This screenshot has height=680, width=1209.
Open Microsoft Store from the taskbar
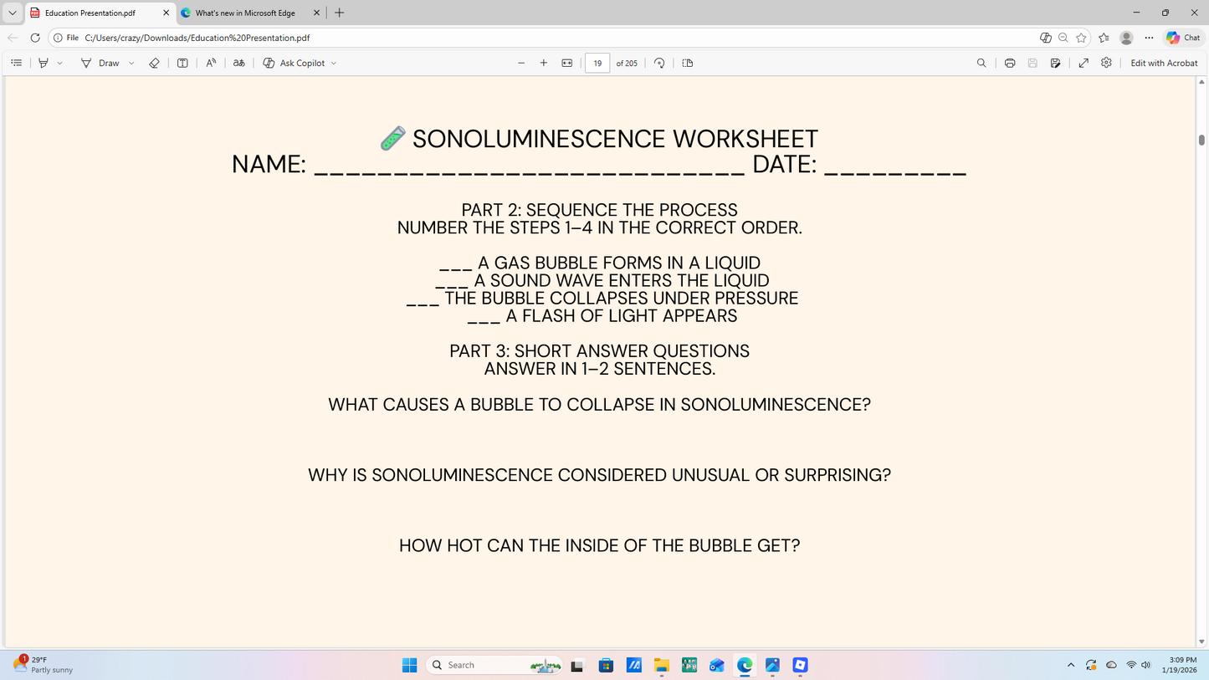coord(607,665)
